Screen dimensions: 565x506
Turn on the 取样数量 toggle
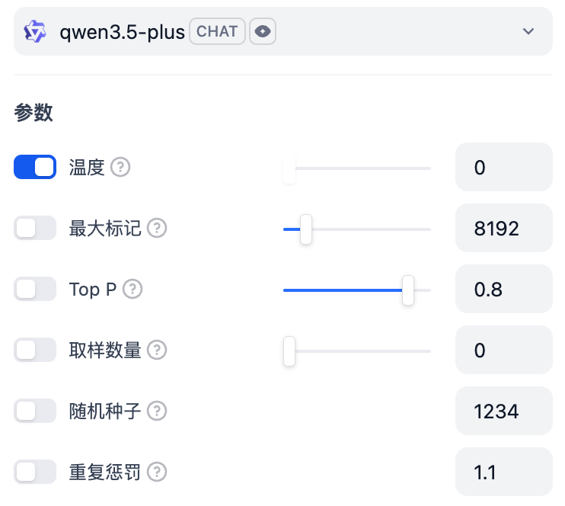[x=35, y=351]
